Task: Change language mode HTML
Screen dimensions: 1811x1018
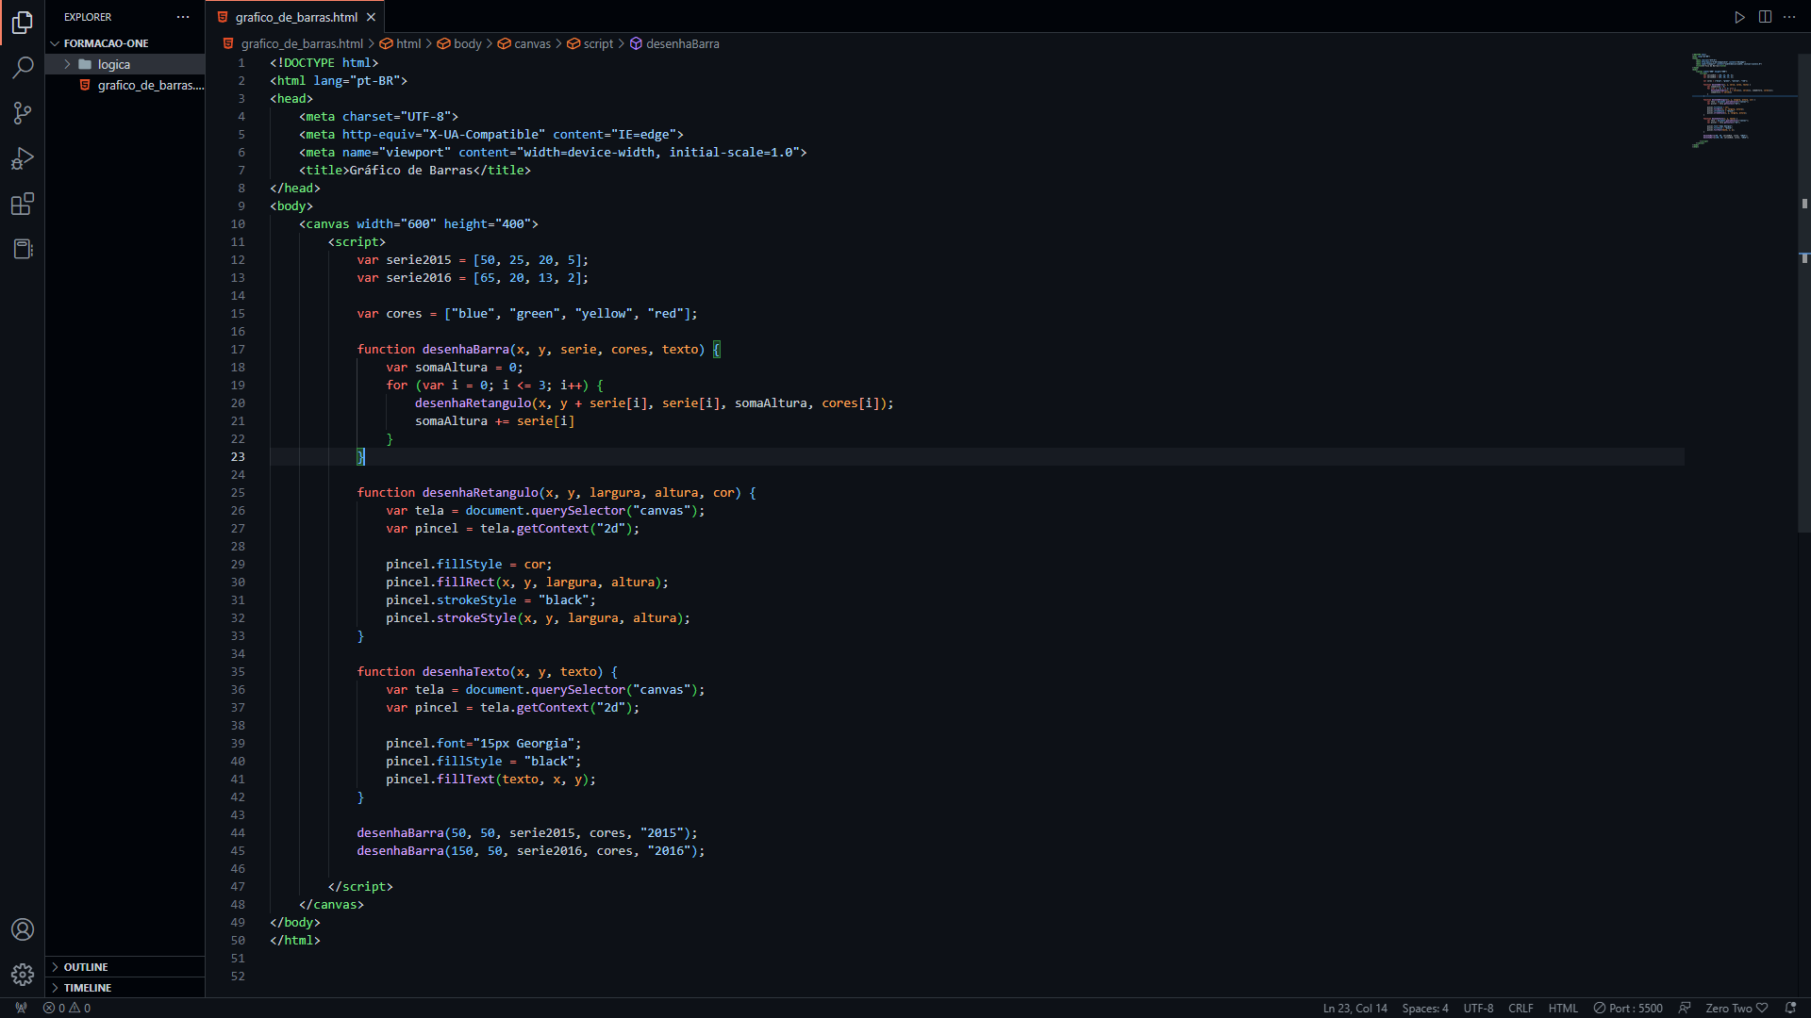Action: [x=1563, y=1008]
